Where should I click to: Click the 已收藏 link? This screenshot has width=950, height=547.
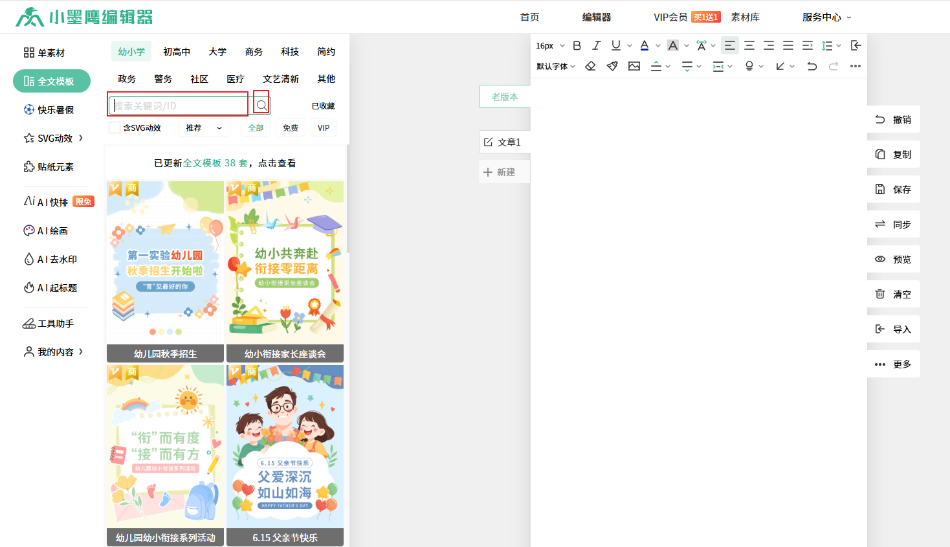(323, 106)
